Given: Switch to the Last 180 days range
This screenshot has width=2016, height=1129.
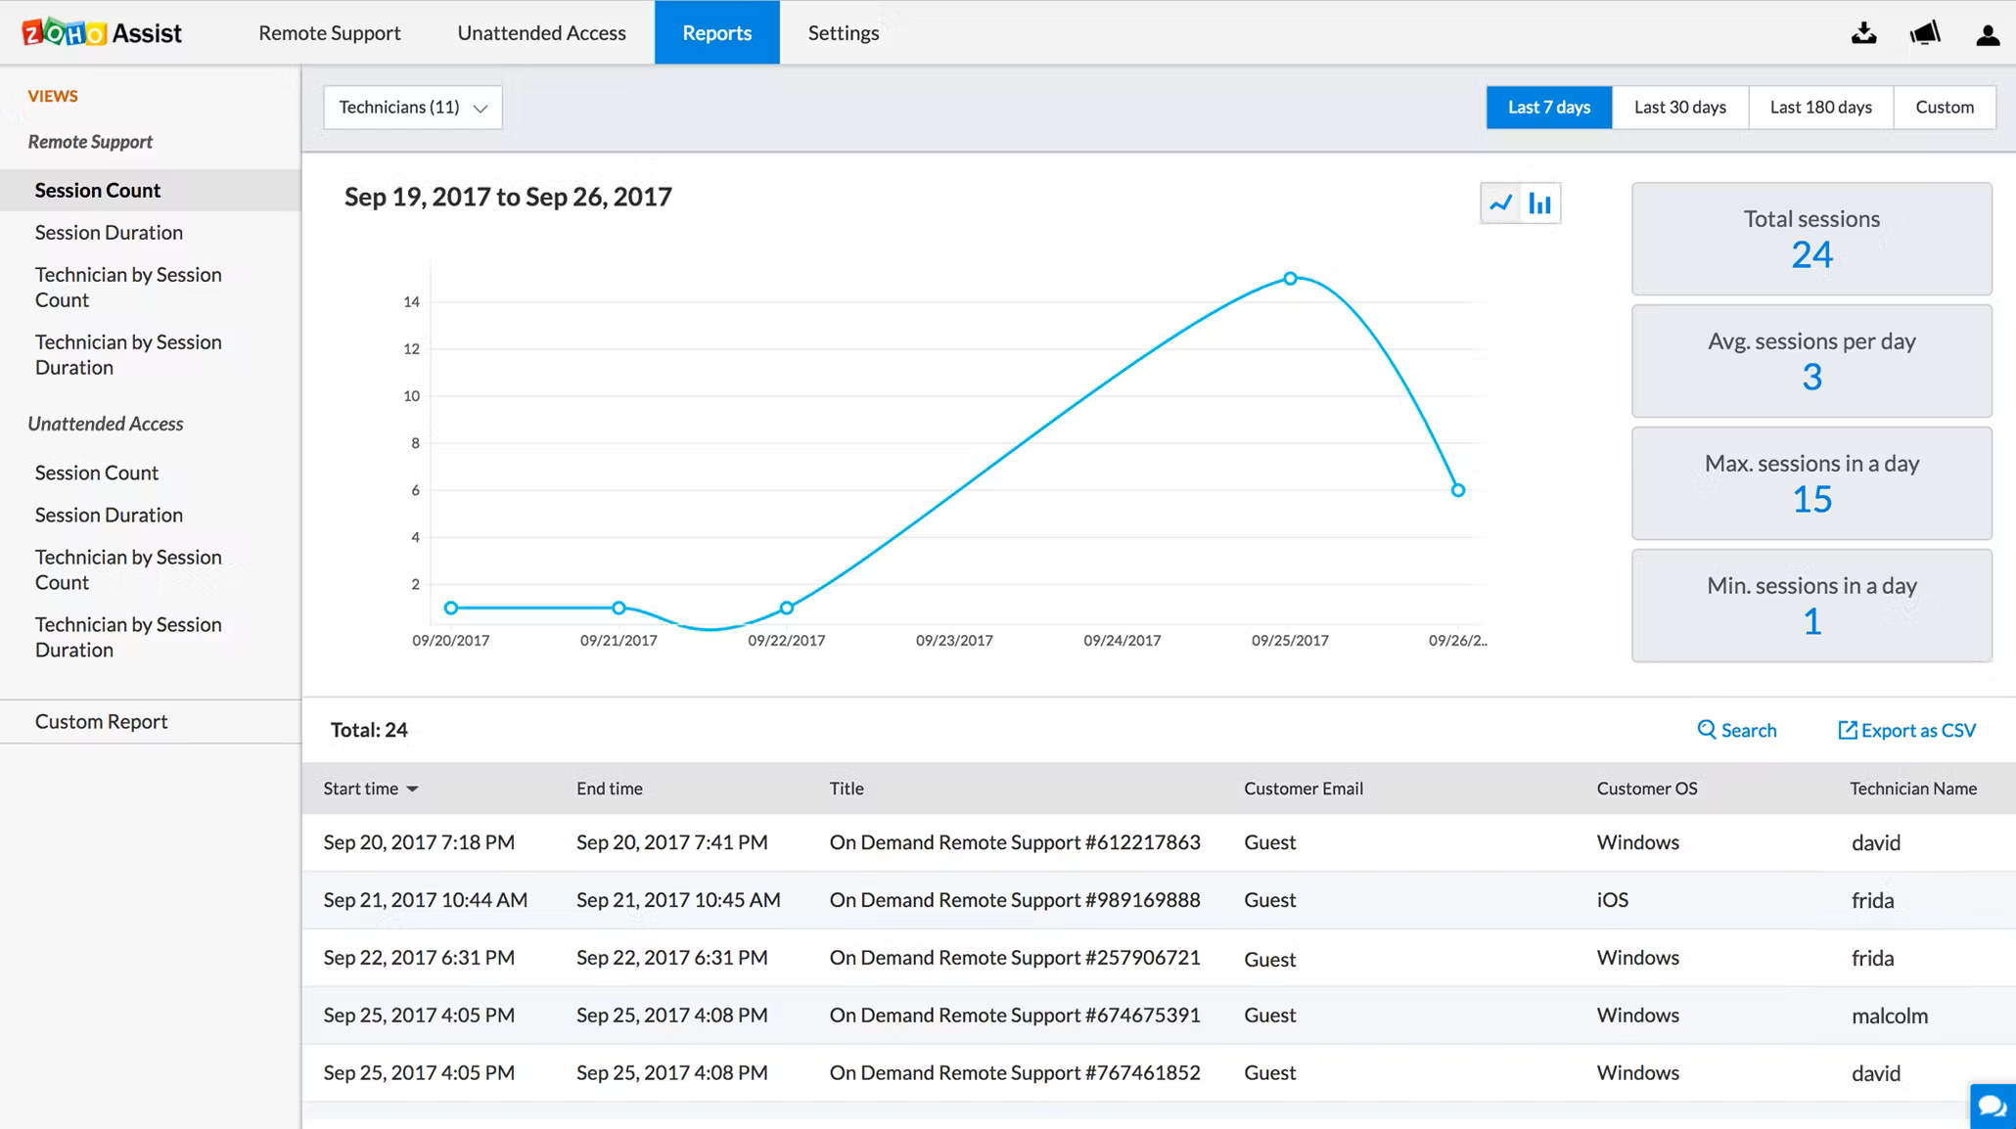Looking at the screenshot, I should tap(1819, 107).
